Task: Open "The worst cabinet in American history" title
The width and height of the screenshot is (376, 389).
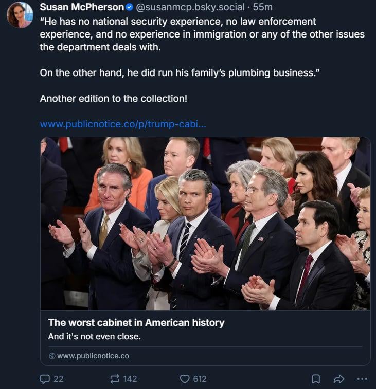Action: [136, 323]
